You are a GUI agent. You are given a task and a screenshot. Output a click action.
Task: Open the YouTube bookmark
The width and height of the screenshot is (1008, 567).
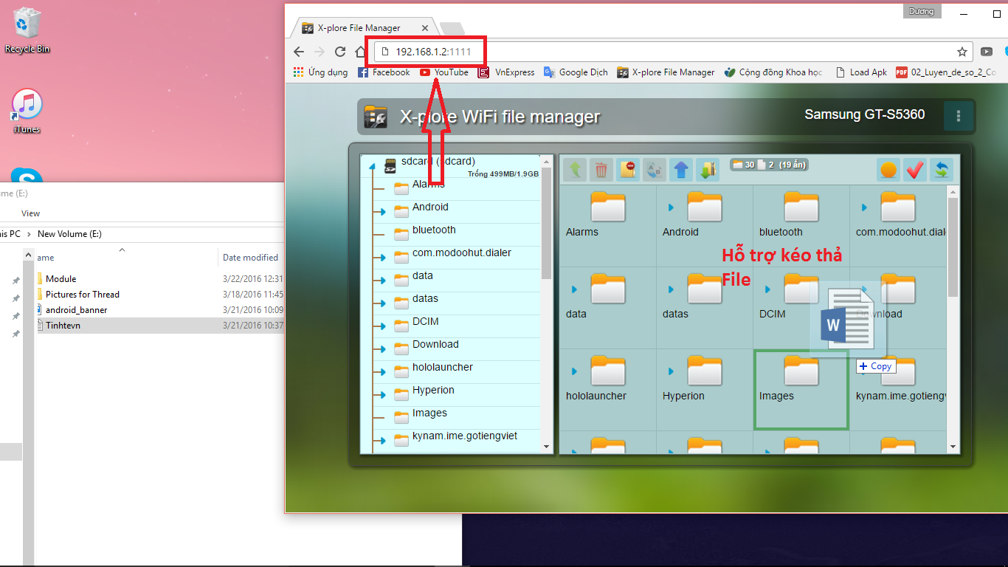[444, 72]
